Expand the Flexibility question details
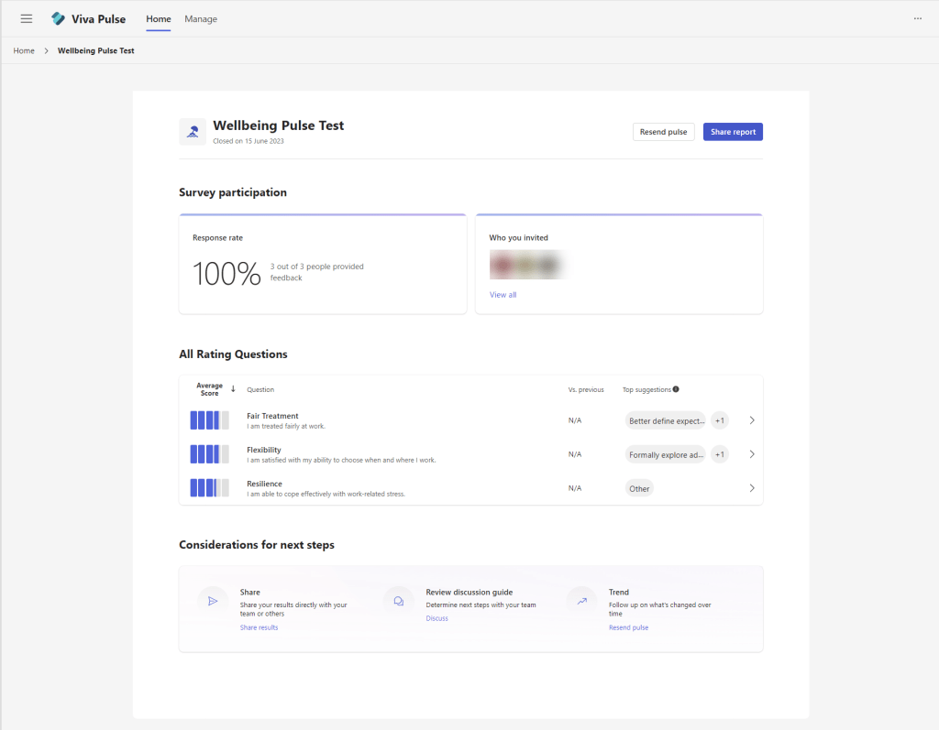 point(752,454)
